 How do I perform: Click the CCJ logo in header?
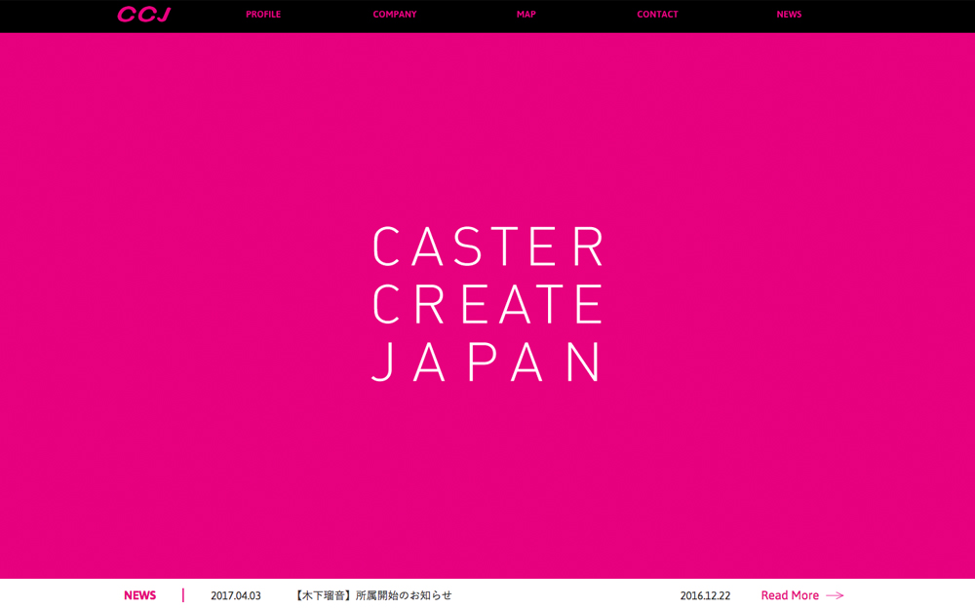tap(143, 15)
